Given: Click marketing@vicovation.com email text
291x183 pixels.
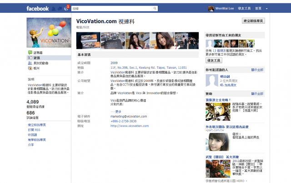Looking at the screenshot, I should tap(129, 117).
